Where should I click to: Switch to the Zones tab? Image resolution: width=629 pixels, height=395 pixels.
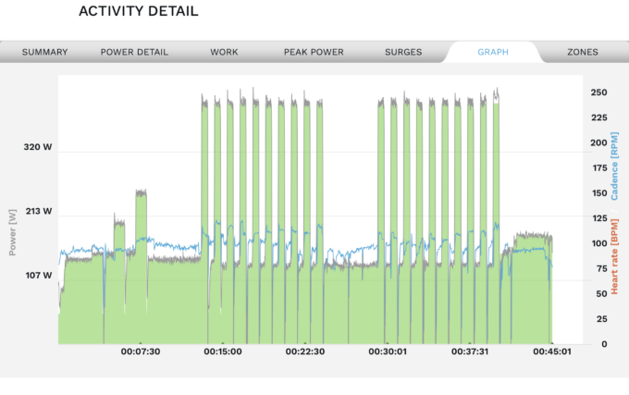pos(583,52)
